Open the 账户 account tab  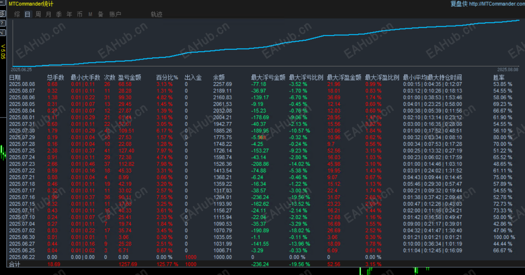[x=115, y=14]
